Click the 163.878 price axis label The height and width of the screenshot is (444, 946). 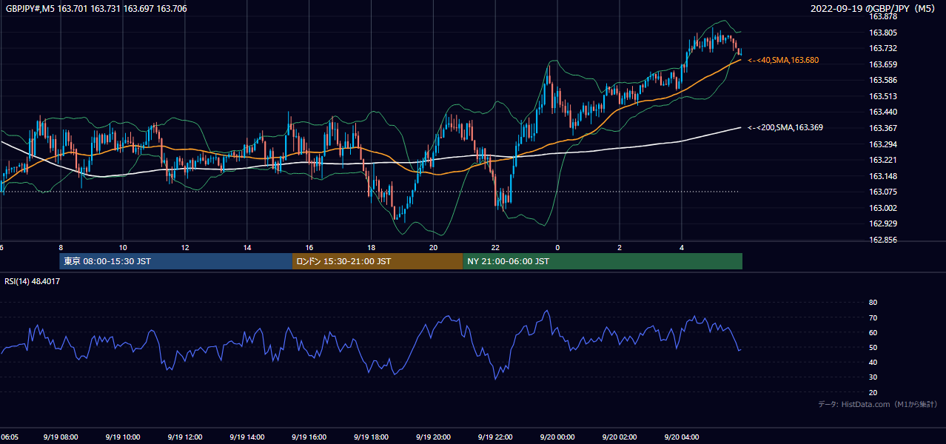click(x=882, y=16)
